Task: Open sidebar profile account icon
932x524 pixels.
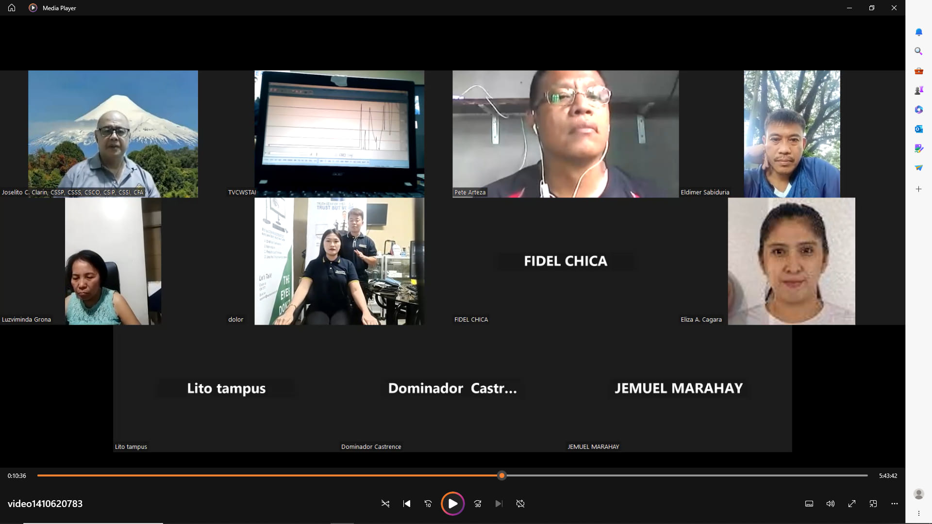Action: pyautogui.click(x=919, y=494)
